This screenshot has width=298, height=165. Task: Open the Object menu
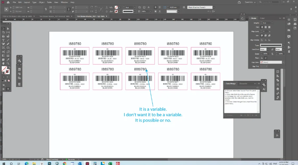click(42, 2)
